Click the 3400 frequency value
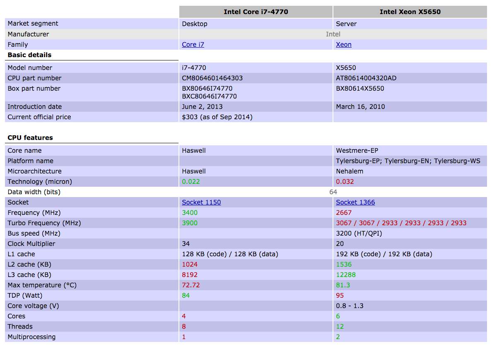 pos(190,213)
